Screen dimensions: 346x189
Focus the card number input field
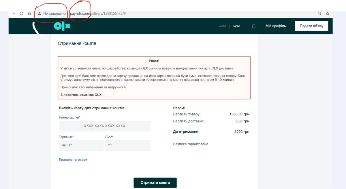[x=104, y=126]
